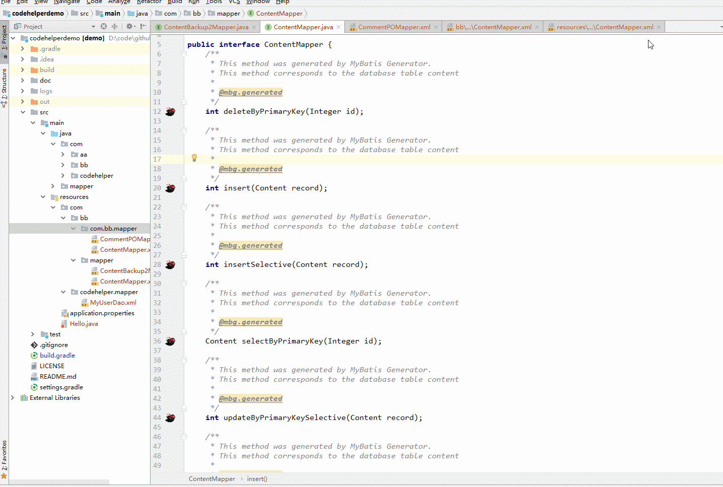The width and height of the screenshot is (723, 487).
Task: Click the collapse all icon in Project panel
Action: (x=115, y=26)
